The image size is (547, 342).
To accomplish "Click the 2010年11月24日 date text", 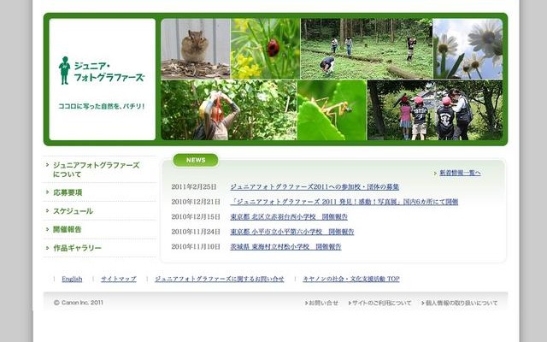I will [196, 232].
